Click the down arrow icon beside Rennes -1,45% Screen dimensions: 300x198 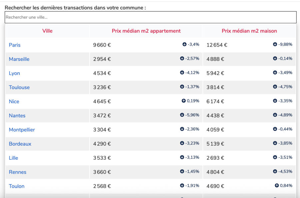182,171
